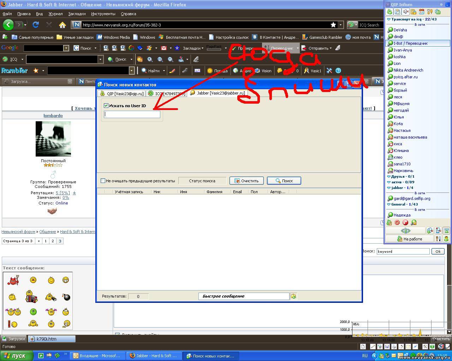Switch to the ICQ account tab in search dialog
452x361 pixels.
tap(166, 93)
